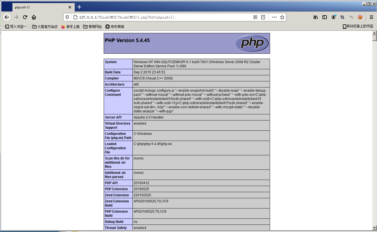
Task: Toggle reader view in address bar
Action: (263, 17)
